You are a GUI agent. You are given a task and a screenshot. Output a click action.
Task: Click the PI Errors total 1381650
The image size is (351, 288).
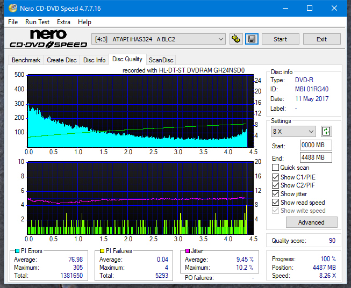71,276
